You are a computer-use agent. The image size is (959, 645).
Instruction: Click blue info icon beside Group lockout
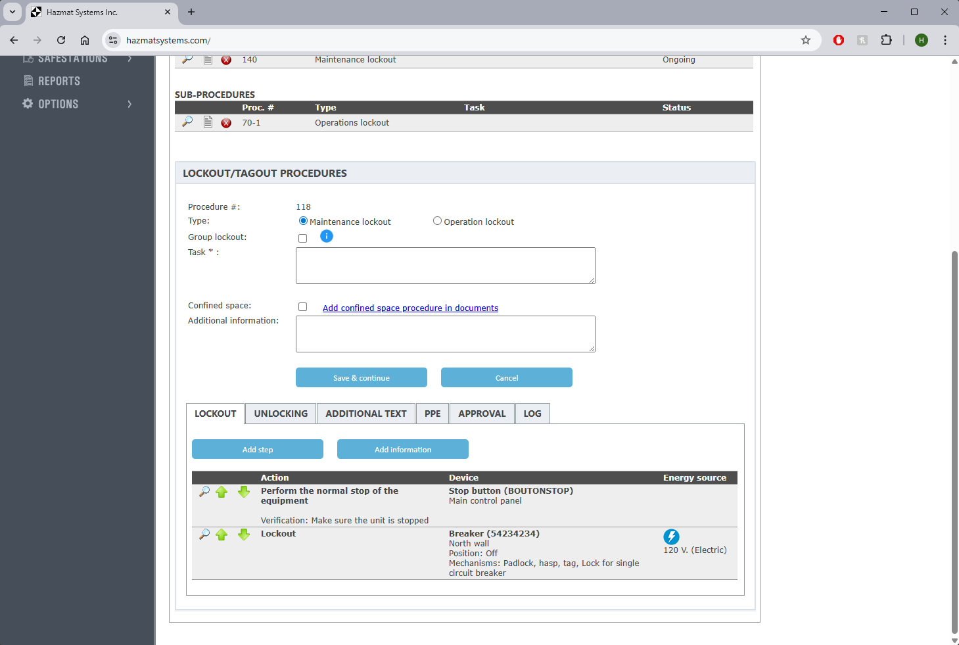coord(327,236)
